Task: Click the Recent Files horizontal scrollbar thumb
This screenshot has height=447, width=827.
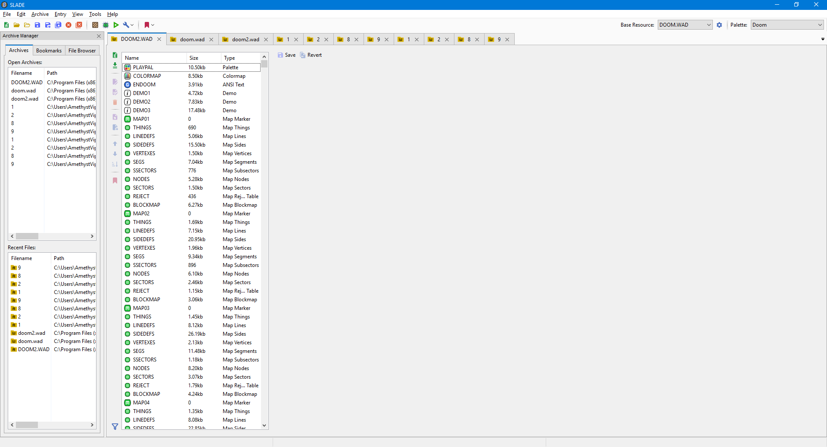Action: tap(27, 425)
